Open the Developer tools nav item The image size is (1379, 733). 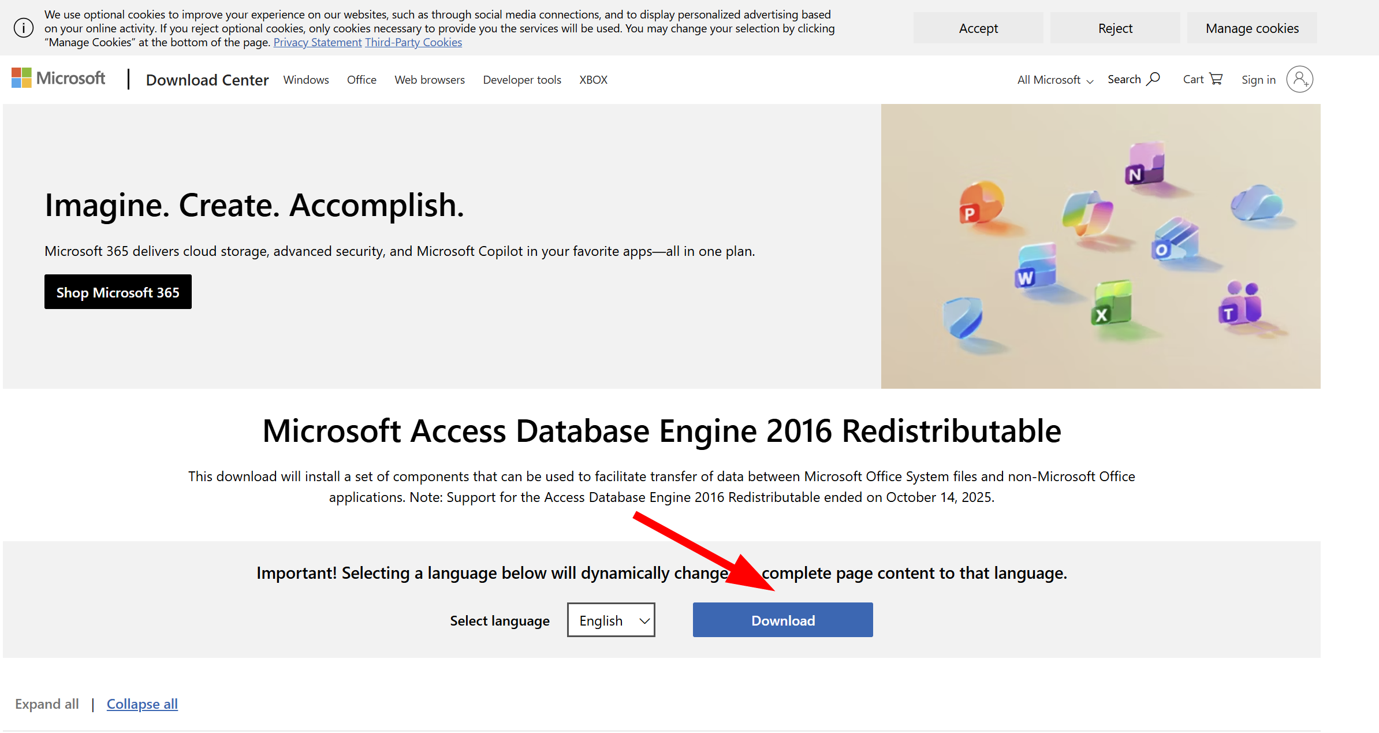(522, 80)
